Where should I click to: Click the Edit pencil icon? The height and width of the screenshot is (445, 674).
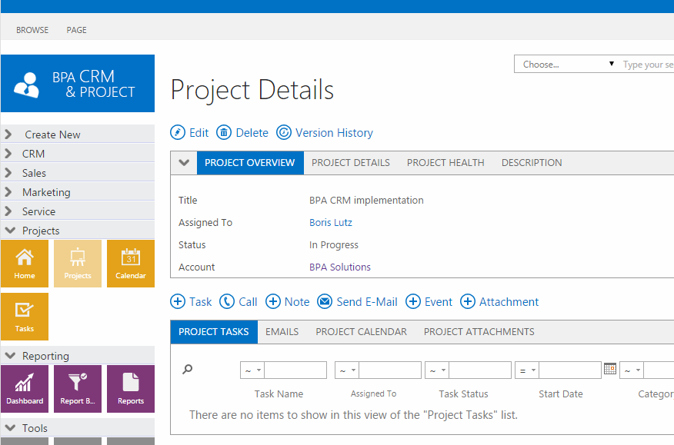pyautogui.click(x=178, y=133)
